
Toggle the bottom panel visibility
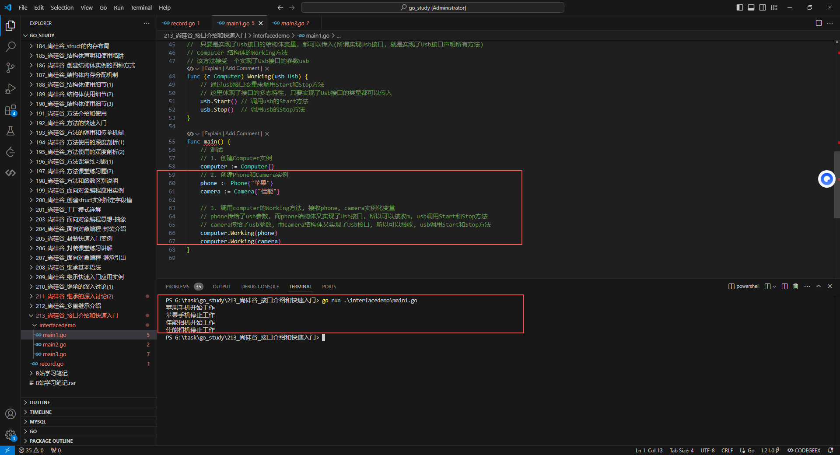[751, 7]
